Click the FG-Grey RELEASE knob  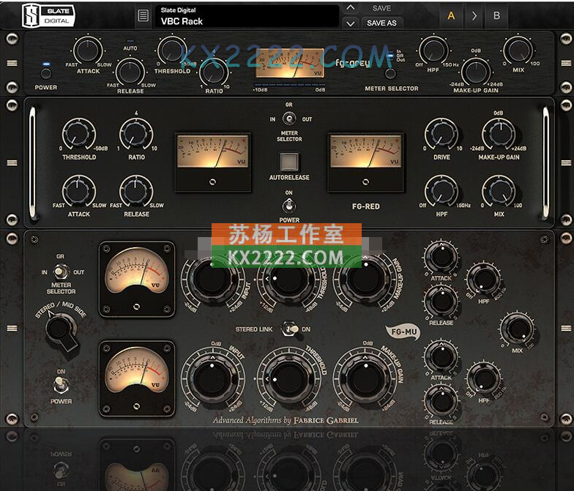130,72
